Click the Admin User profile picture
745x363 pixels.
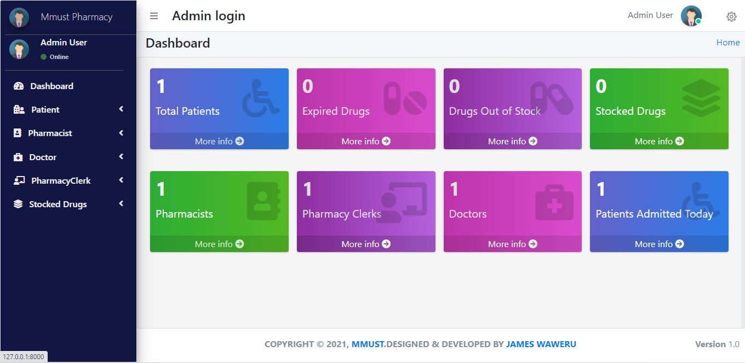point(691,16)
